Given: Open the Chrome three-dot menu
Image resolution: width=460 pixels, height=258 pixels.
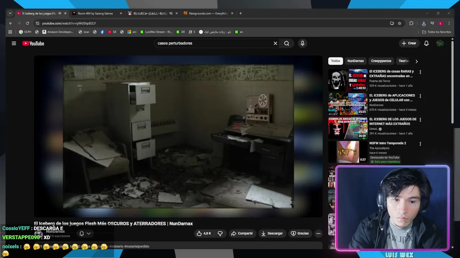Looking at the screenshot, I should [x=449, y=23].
